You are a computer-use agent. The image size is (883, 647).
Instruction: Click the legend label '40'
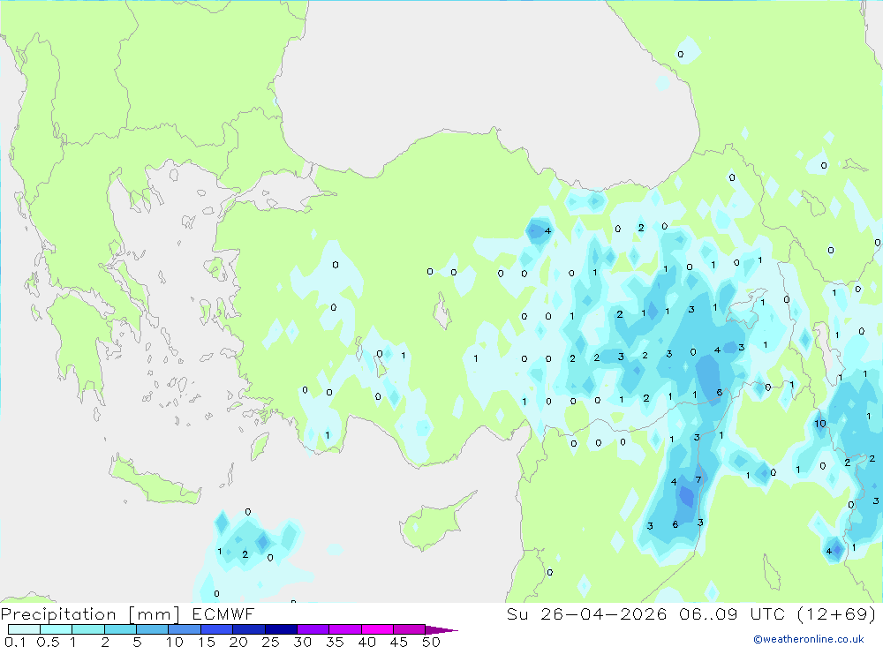click(x=366, y=642)
